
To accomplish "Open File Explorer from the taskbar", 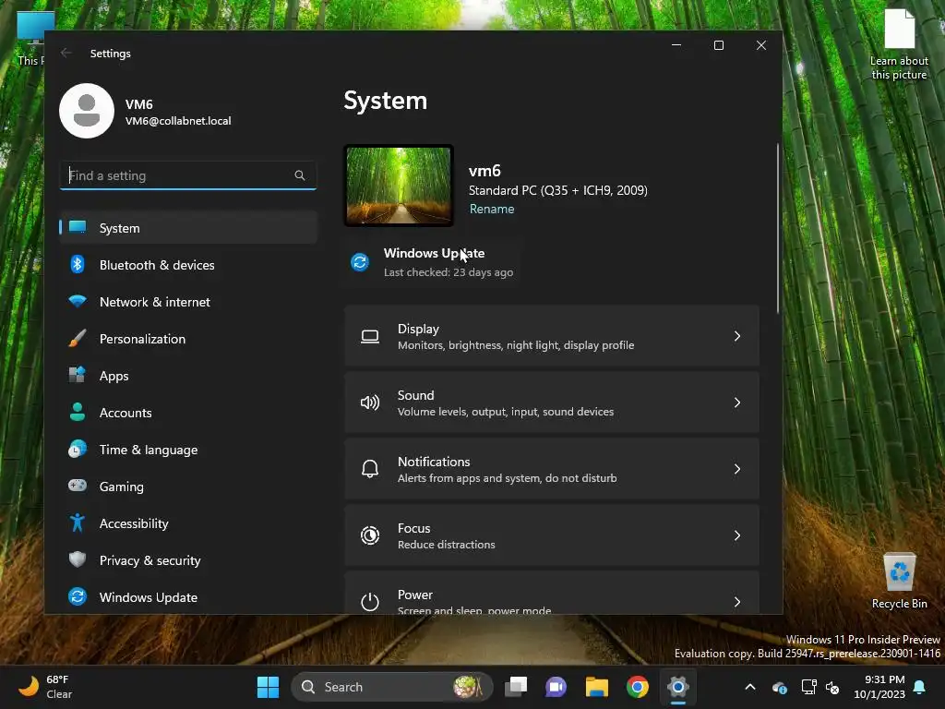I will pyautogui.click(x=597, y=687).
